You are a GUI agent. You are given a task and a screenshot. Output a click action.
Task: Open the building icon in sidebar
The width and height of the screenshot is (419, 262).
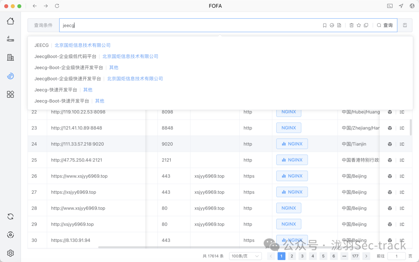(x=10, y=57)
